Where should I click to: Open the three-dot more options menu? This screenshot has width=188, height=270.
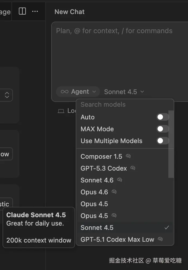35,11
